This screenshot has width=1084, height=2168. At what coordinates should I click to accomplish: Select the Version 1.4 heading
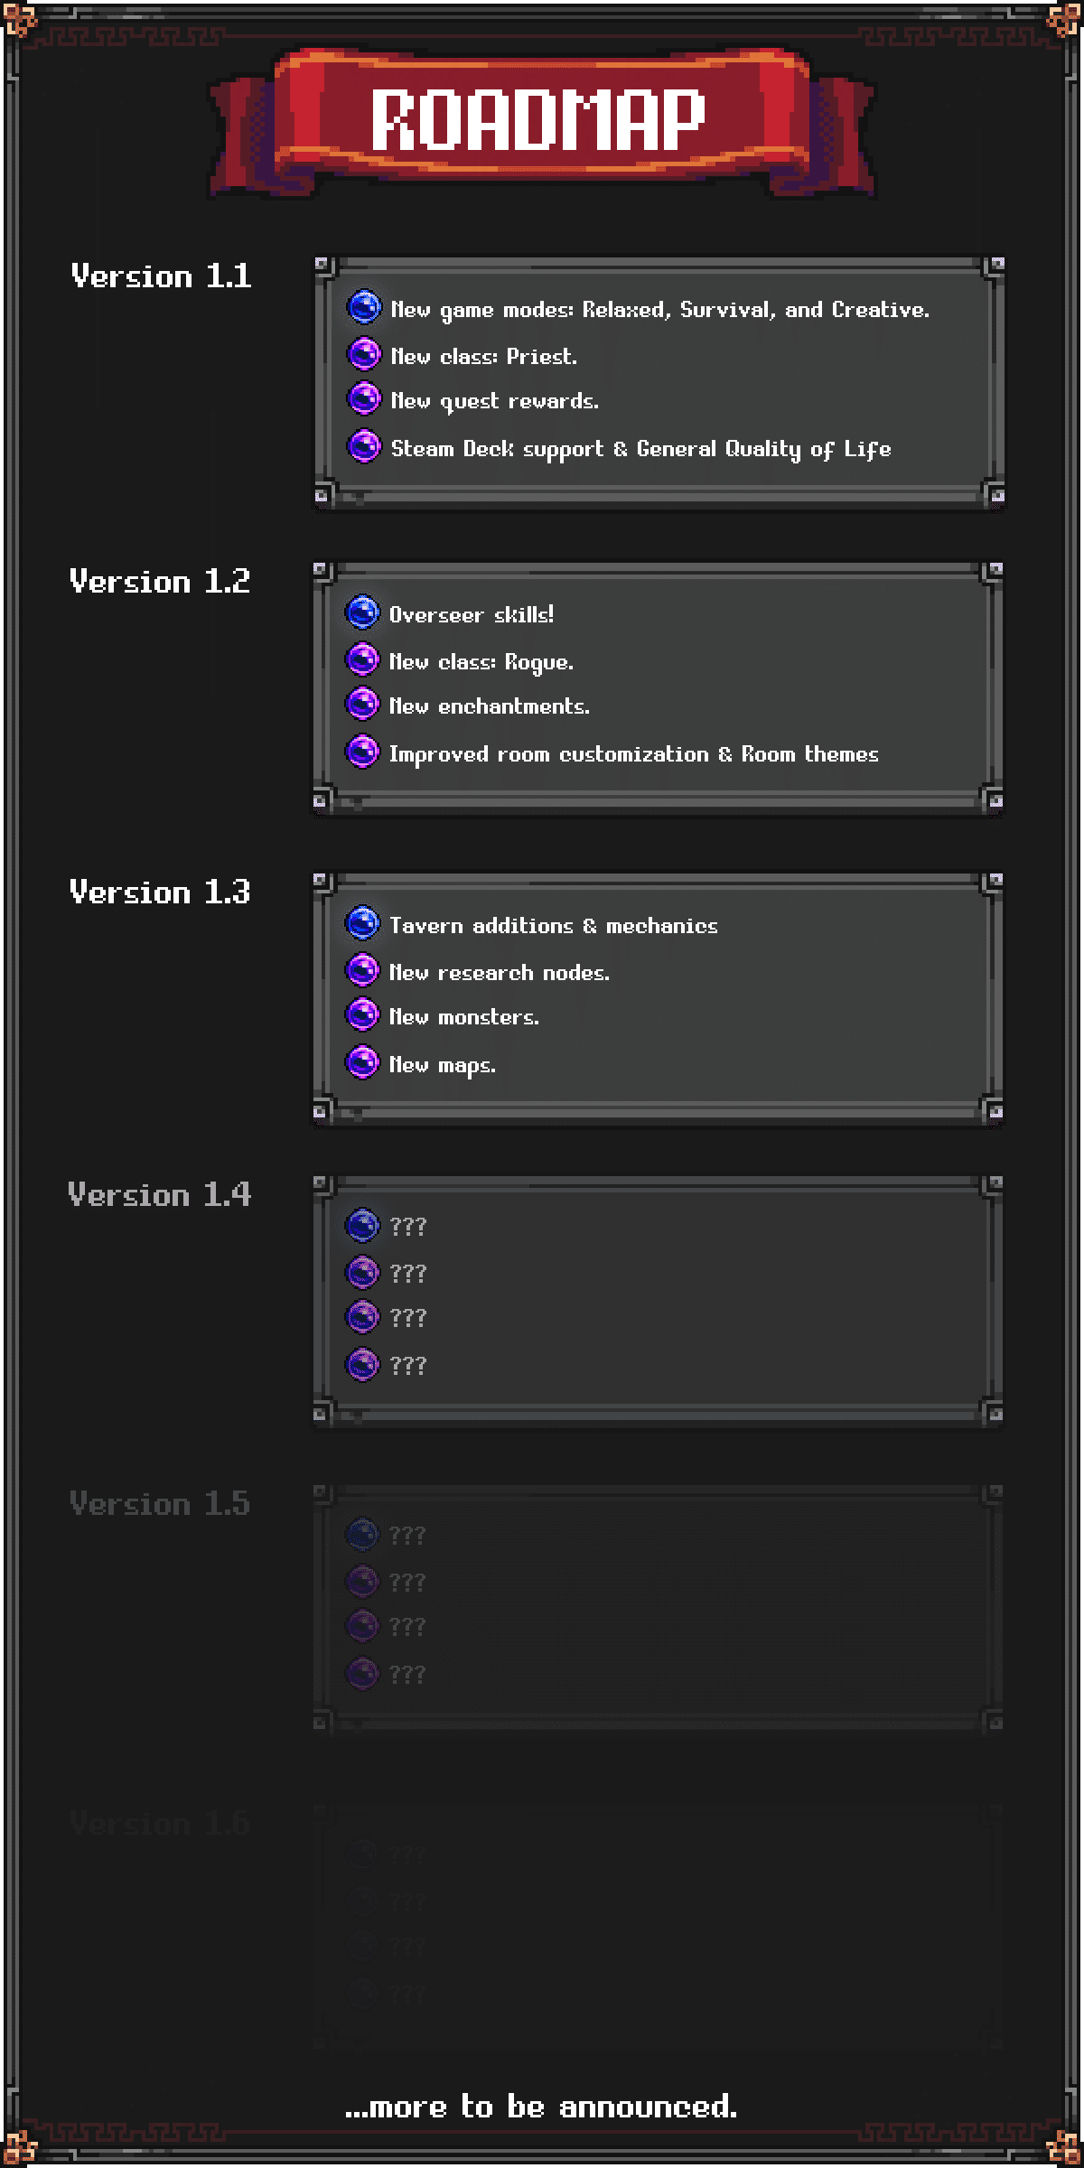(x=159, y=1195)
